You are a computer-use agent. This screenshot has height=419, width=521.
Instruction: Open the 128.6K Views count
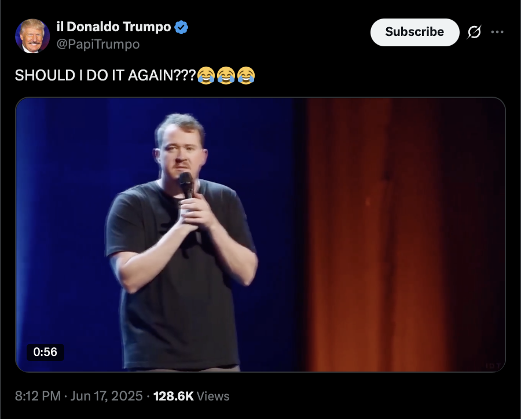(192, 396)
